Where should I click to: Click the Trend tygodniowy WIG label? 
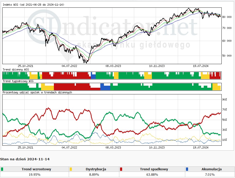pos(18,81)
